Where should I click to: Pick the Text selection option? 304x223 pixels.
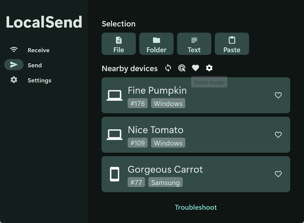194,44
